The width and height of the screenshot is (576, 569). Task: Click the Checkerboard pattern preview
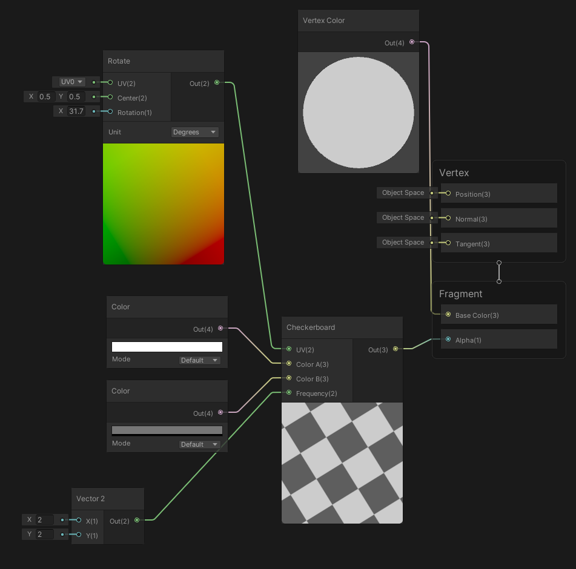342,463
